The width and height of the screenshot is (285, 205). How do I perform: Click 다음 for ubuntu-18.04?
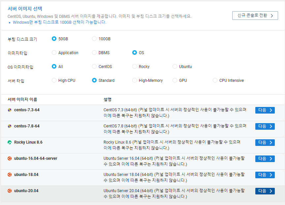265,175
